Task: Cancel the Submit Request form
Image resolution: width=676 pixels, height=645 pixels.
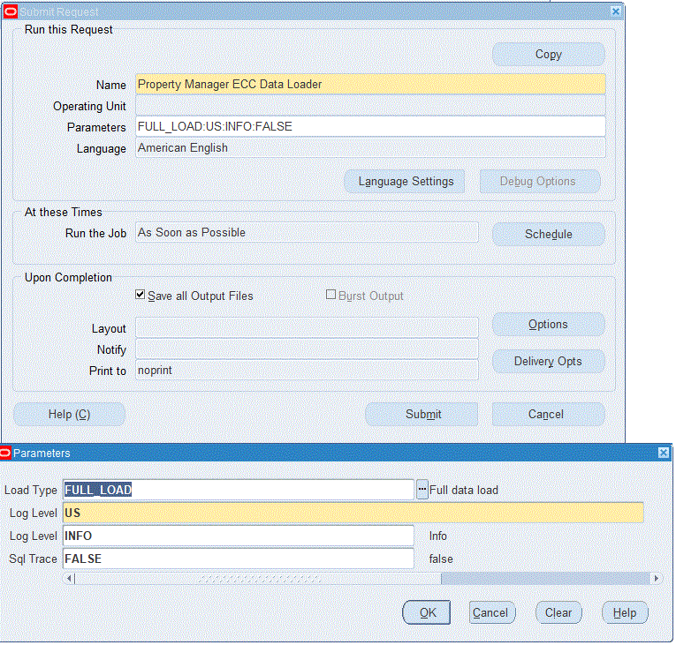Action: point(549,414)
